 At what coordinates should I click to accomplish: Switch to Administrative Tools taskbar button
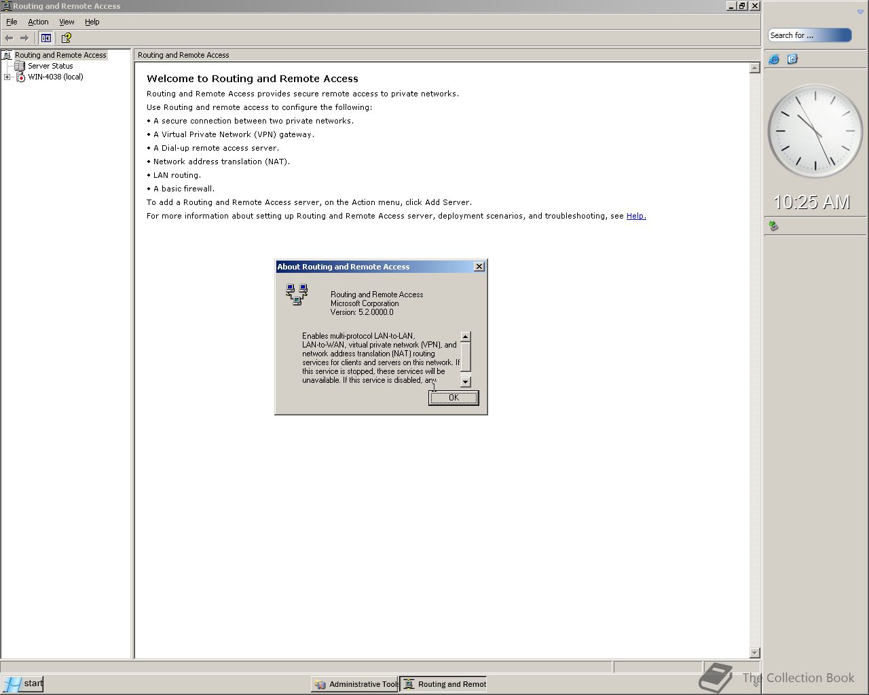356,684
